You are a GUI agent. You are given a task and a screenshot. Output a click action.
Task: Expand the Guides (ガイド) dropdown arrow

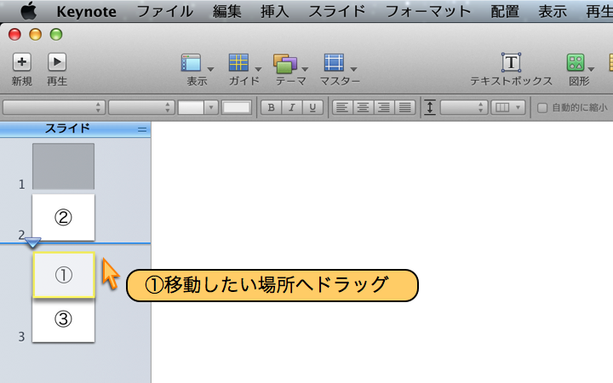(258, 69)
